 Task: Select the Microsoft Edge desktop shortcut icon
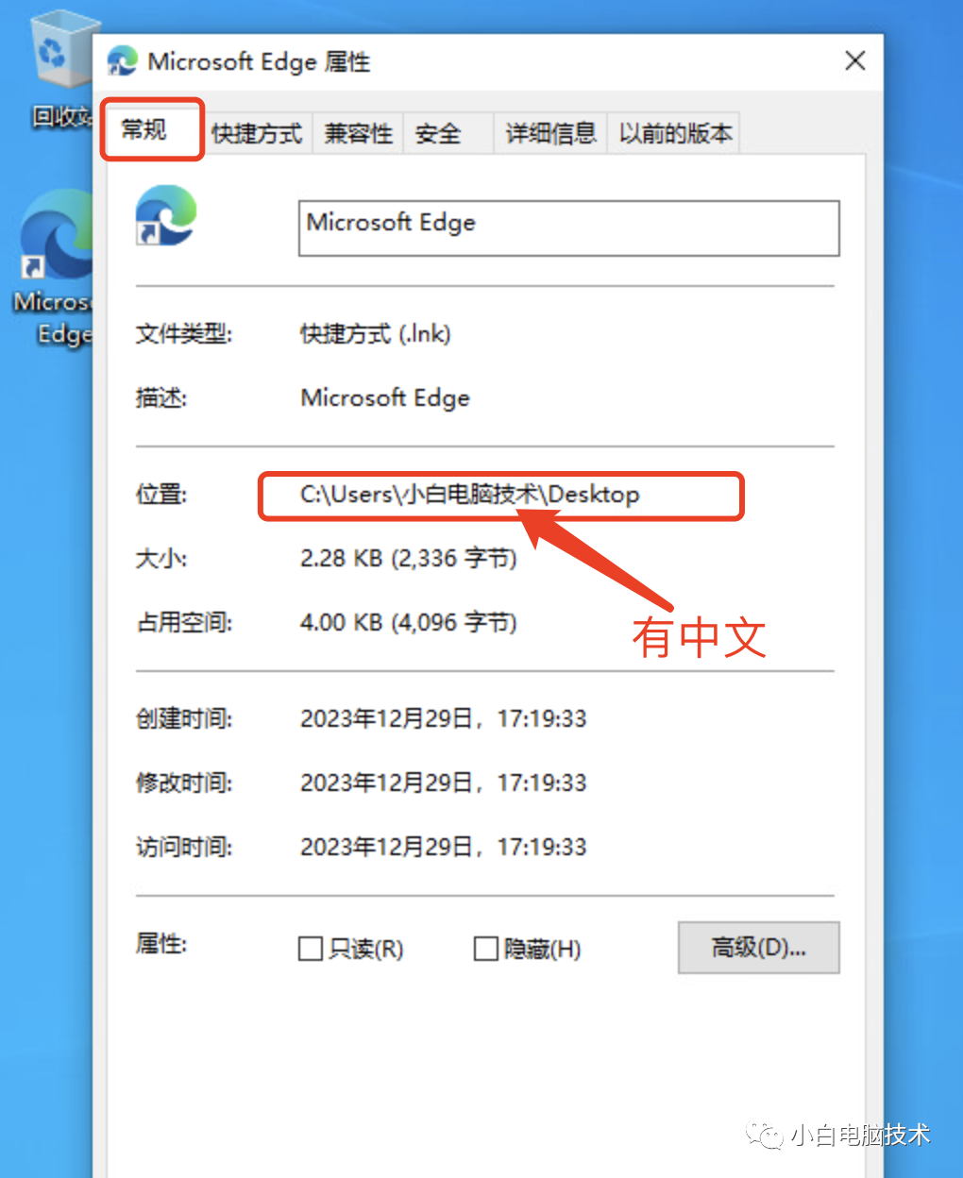click(55, 269)
